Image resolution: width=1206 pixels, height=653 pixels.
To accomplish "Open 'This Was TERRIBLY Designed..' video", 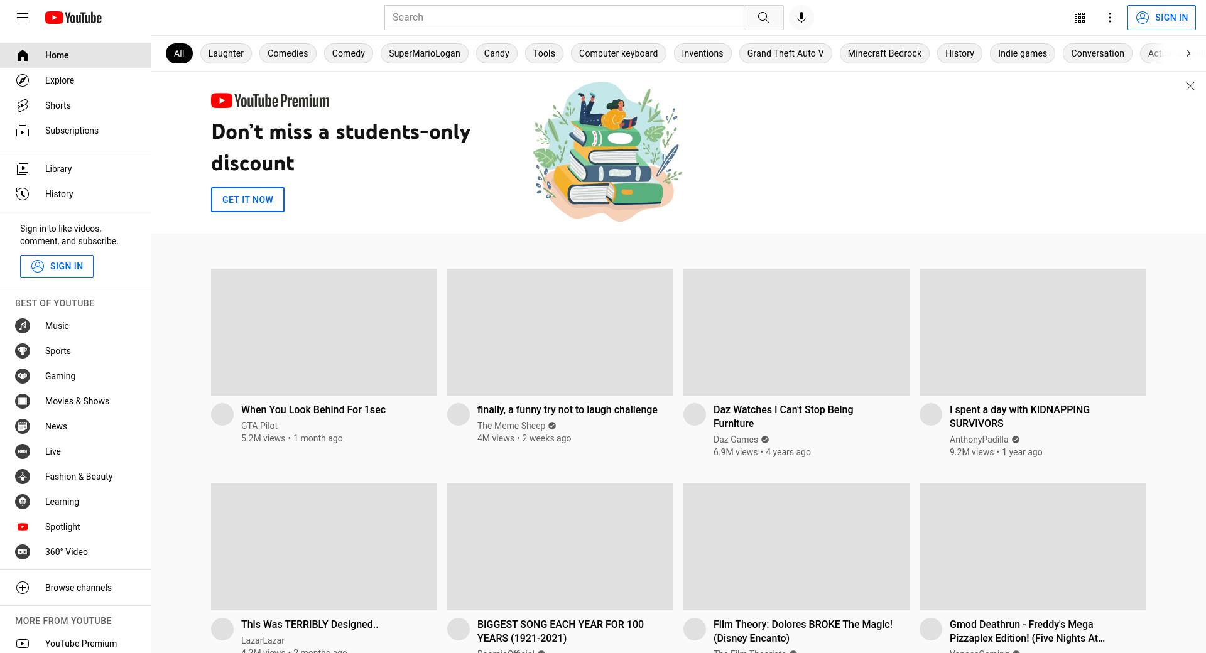I will [x=310, y=625].
